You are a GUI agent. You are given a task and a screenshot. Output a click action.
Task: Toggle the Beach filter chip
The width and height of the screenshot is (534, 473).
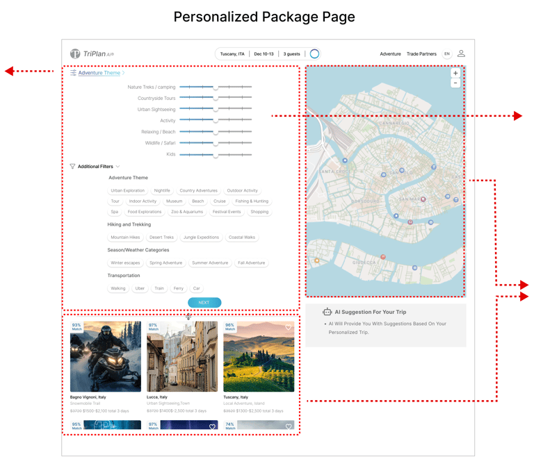pos(198,201)
